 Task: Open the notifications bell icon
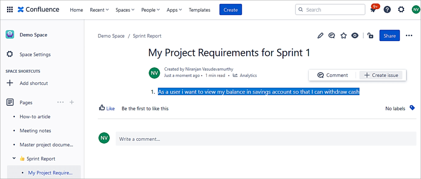click(x=373, y=10)
